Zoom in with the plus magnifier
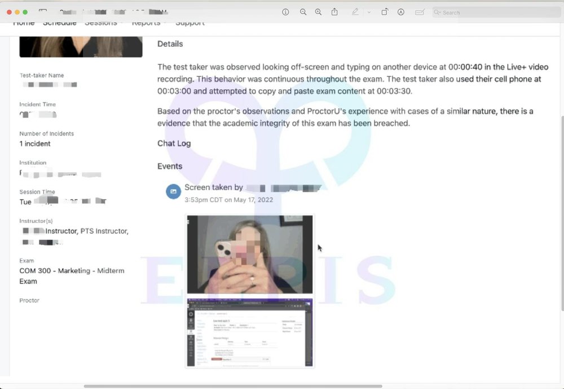Image resolution: width=564 pixels, height=389 pixels. click(318, 12)
